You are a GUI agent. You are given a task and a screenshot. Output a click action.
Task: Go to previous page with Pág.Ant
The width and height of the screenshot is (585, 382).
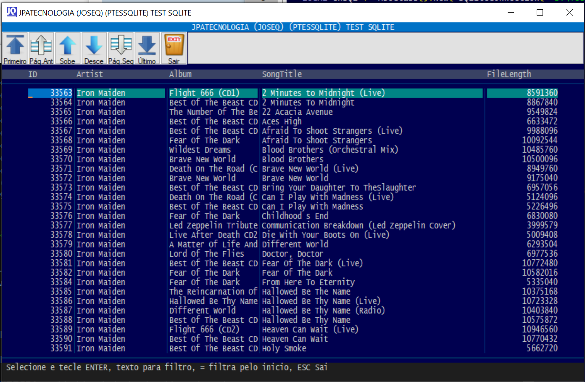[x=41, y=49]
